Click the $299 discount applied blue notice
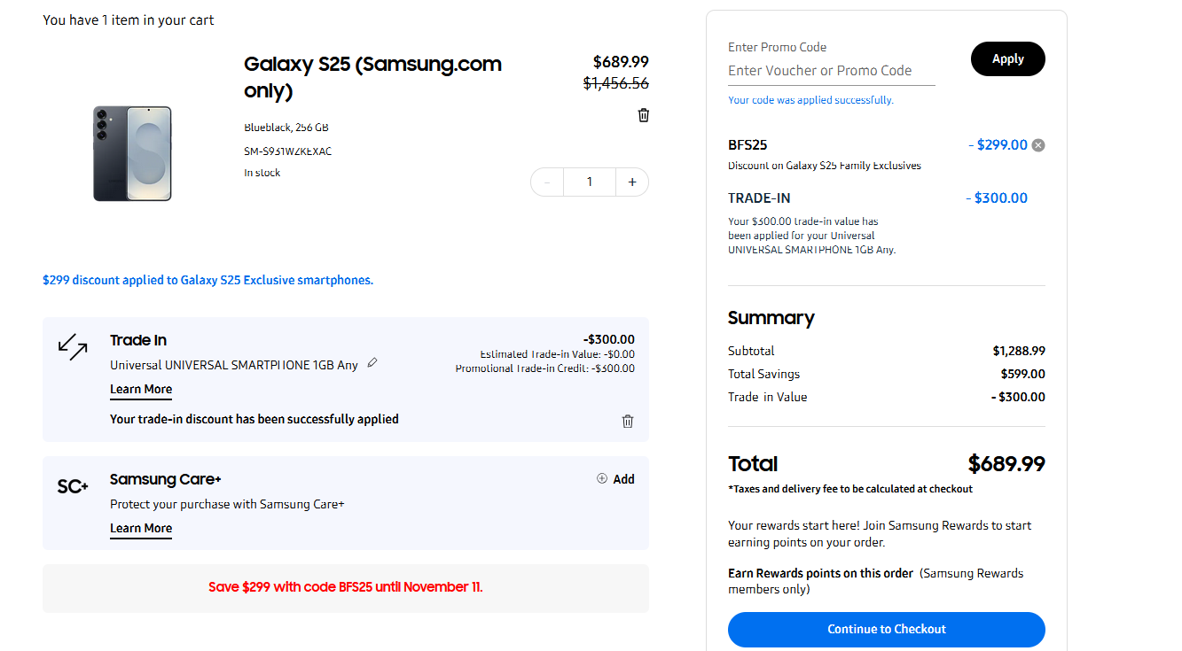1182x651 pixels. [x=207, y=280]
